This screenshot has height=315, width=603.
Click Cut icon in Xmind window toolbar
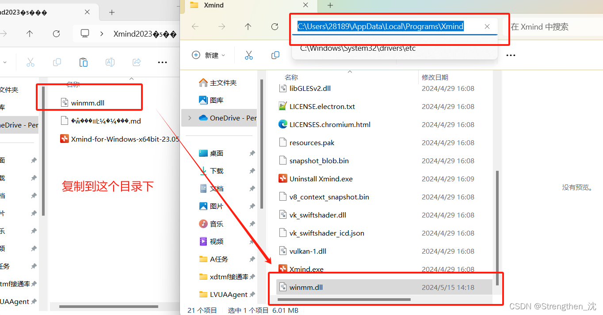point(248,55)
